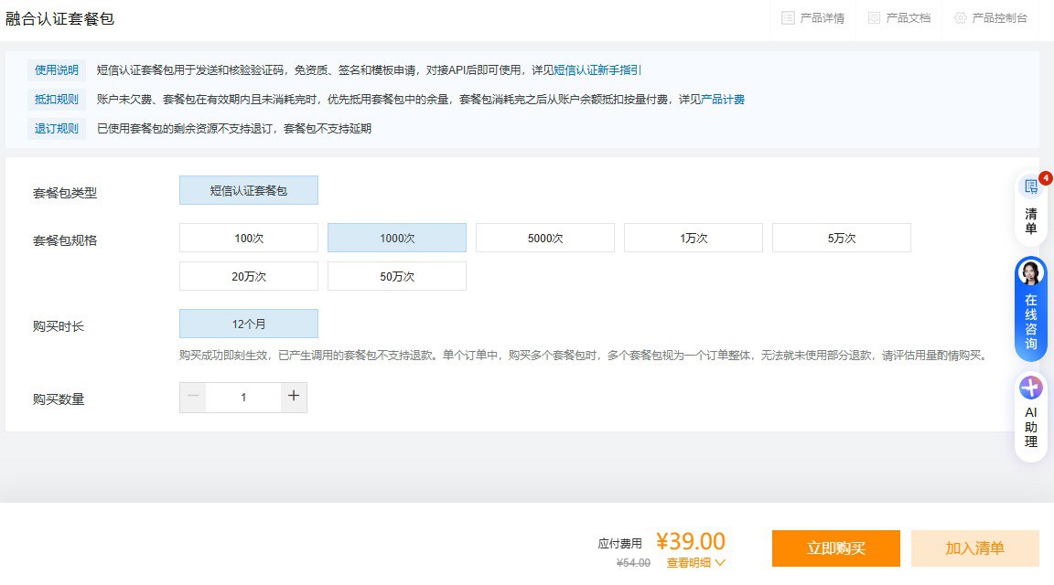Open the 产品文档 documentation icon
Image resolution: width=1054 pixels, height=585 pixels.
874,18
